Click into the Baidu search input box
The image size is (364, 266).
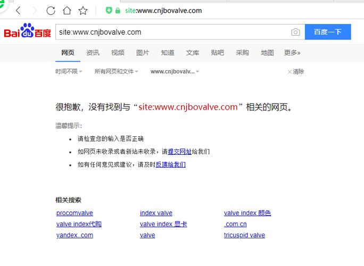pos(172,32)
